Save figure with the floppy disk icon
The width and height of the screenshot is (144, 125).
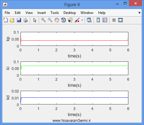pos(19,20)
